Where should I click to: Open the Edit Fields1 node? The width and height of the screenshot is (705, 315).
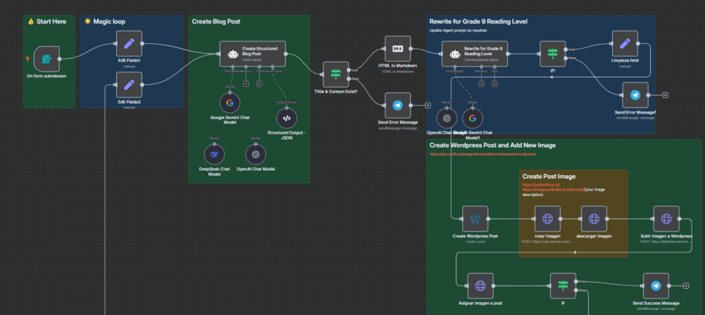tap(129, 44)
